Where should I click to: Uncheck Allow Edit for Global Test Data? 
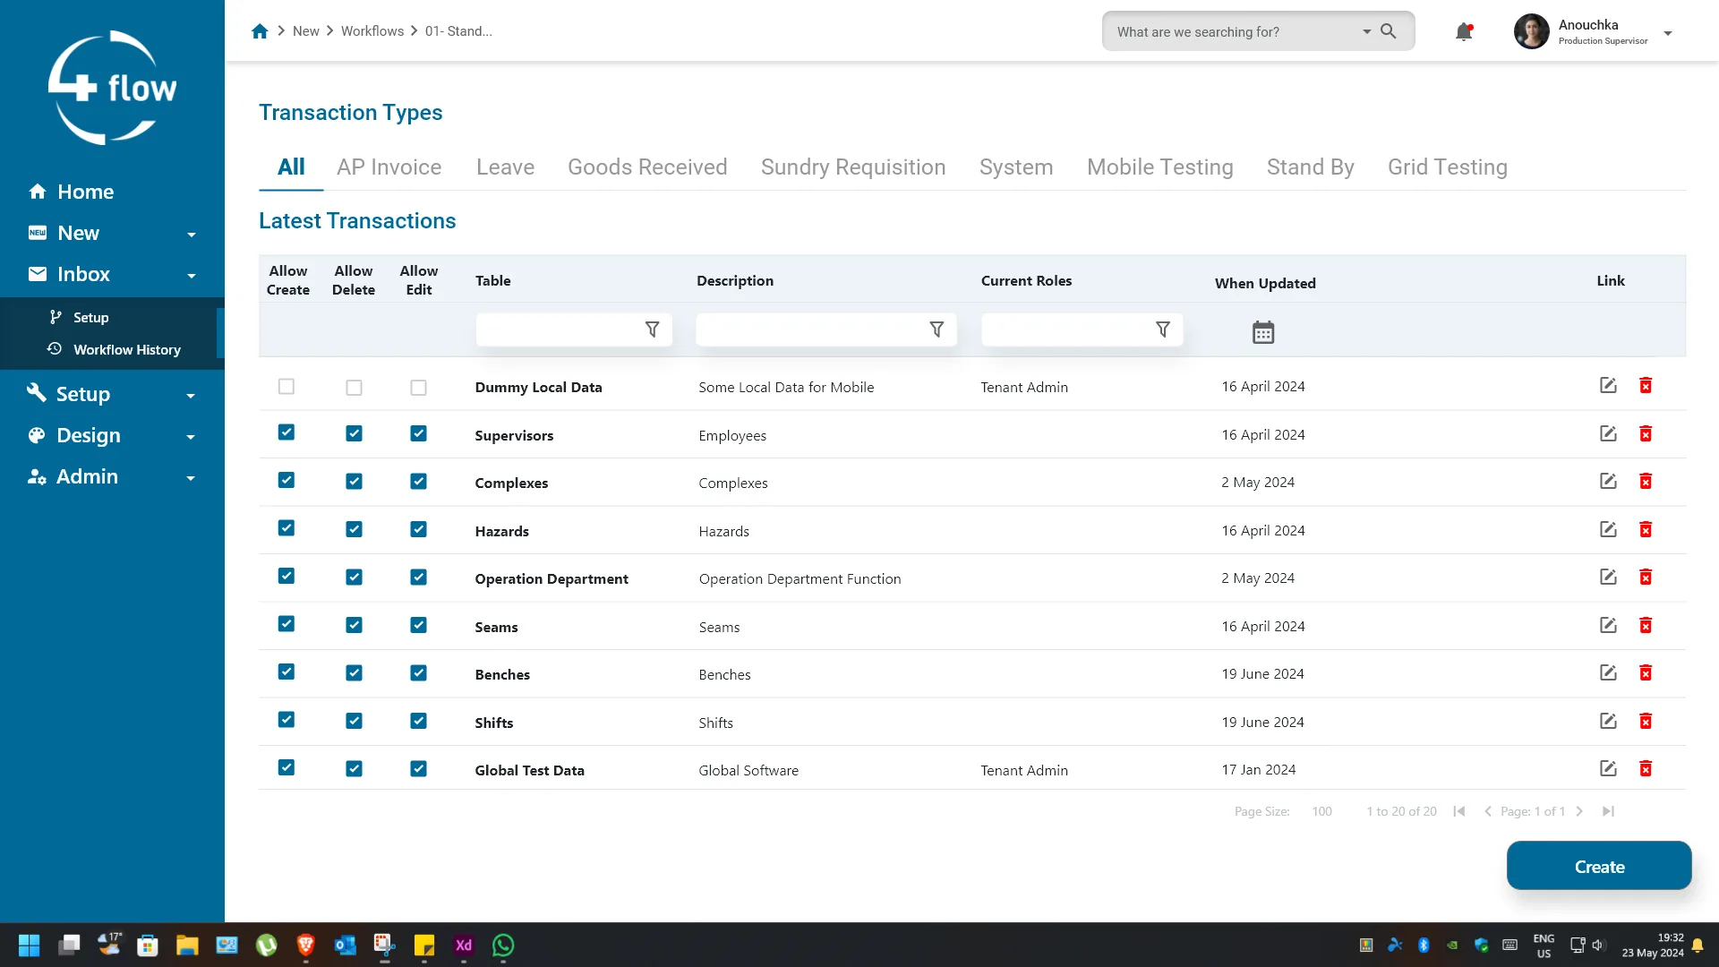coord(418,769)
